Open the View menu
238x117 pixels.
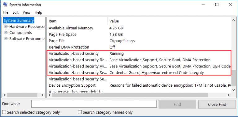(x=27, y=12)
